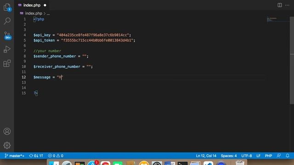Screen dimensions: 294x165
Task: Click the $sender_phone_number variable
Action: 55,56
